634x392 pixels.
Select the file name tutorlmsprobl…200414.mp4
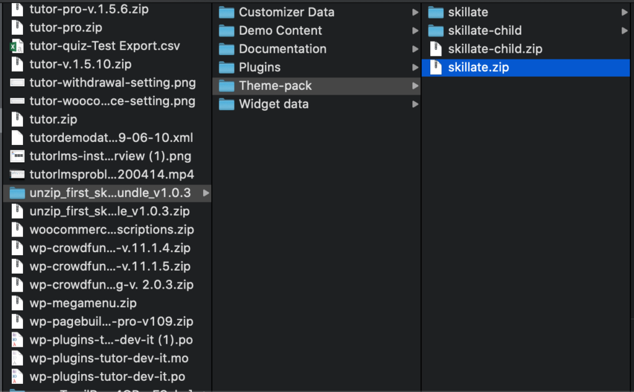click(112, 175)
